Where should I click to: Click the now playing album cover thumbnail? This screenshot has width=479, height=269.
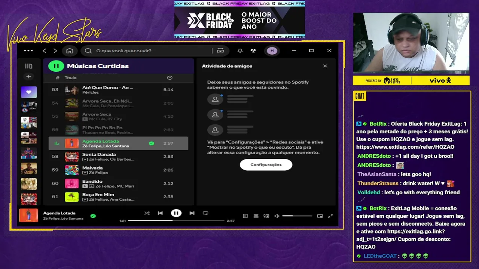tap(29, 216)
